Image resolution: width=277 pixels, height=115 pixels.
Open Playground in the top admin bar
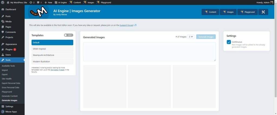pos(104,2)
